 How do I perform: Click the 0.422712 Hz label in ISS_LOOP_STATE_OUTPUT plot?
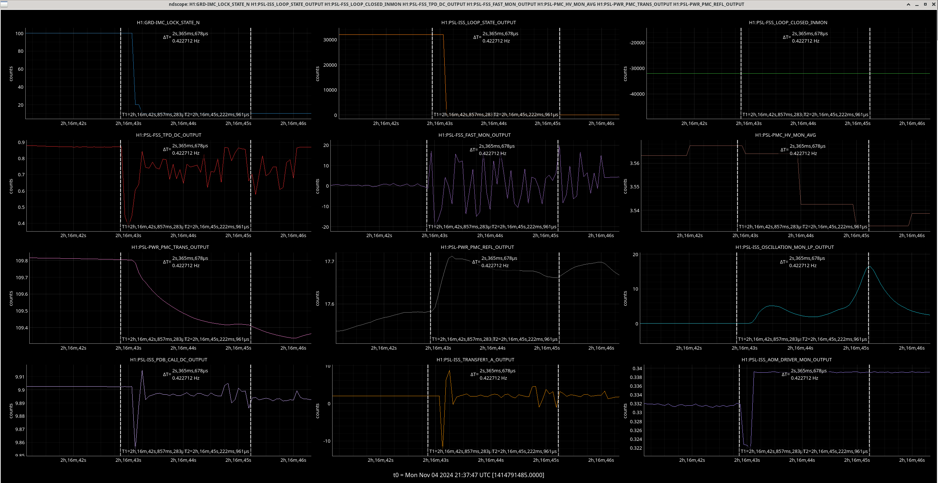(x=496, y=41)
